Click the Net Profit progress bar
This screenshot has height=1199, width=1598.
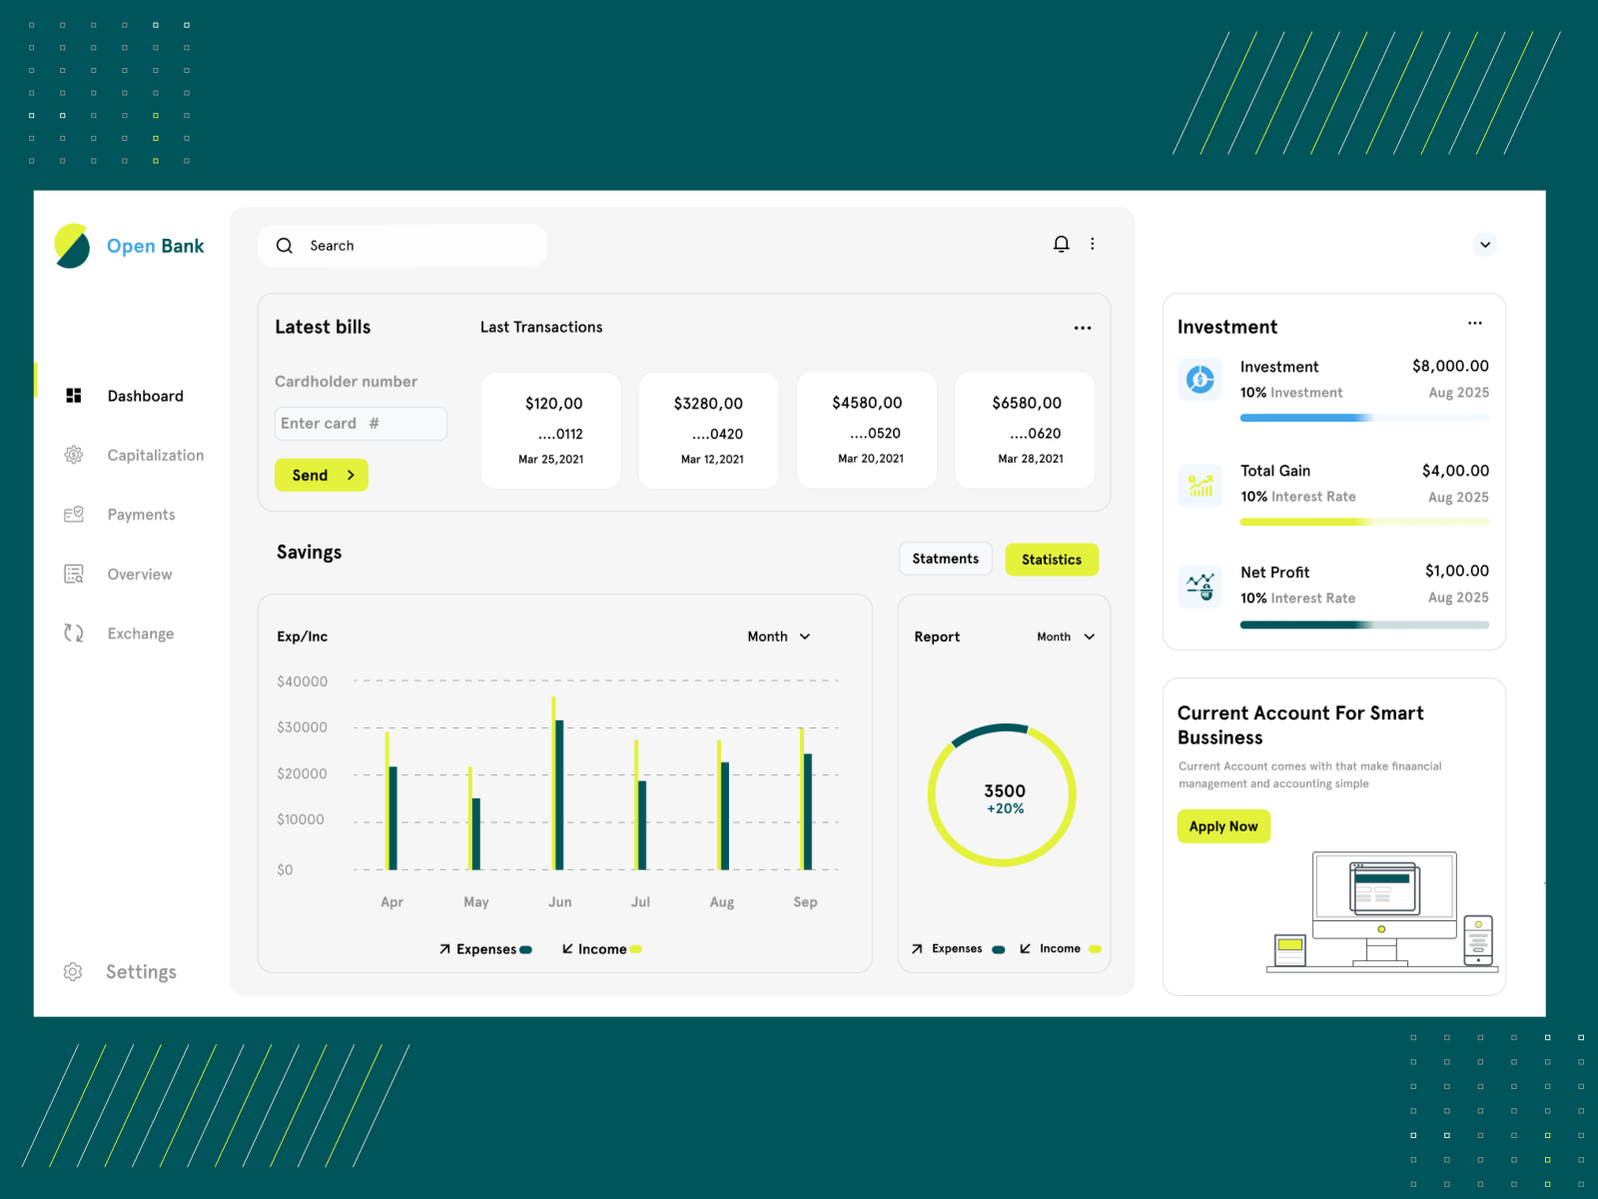click(x=1364, y=624)
